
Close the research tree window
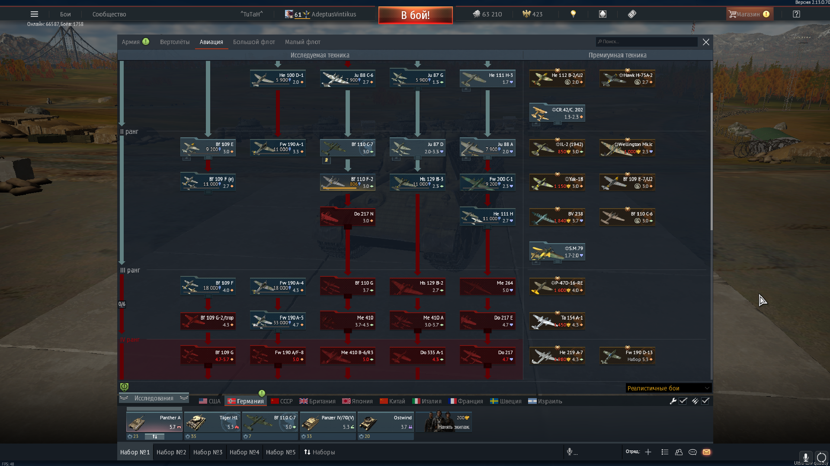pos(706,42)
